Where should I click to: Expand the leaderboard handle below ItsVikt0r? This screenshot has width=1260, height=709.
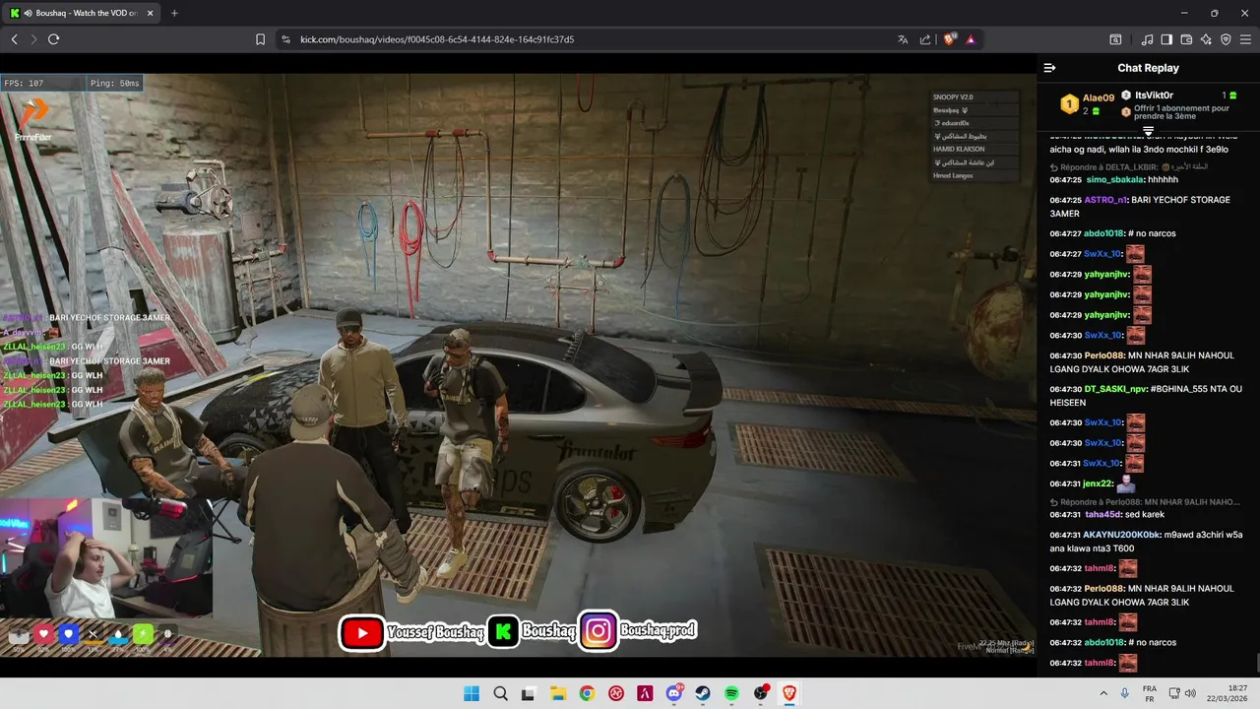[1148, 130]
